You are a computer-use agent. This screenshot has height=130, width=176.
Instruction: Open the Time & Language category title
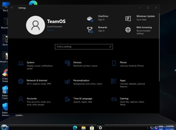pos(83,98)
